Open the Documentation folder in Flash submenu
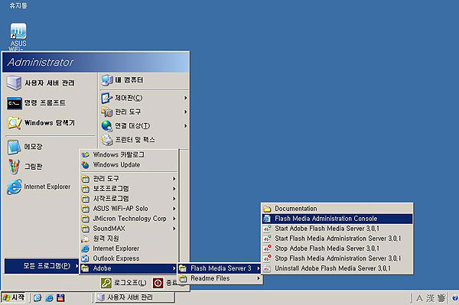The width and height of the screenshot is (459, 305). tap(337, 209)
